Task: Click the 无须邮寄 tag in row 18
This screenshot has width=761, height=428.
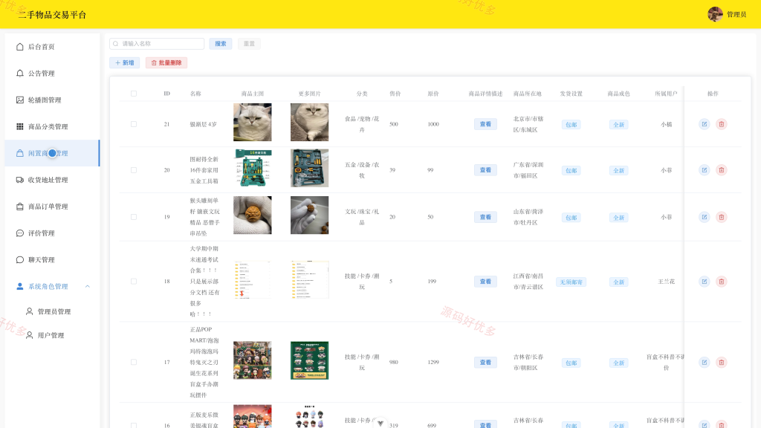Action: click(571, 282)
